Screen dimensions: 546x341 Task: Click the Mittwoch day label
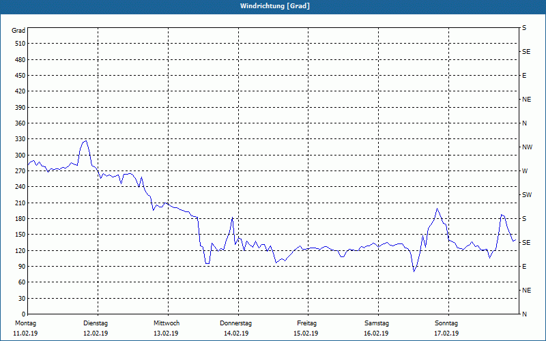click(x=166, y=323)
